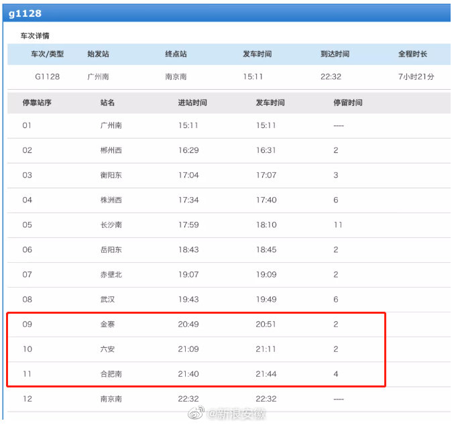Select the highlighted 金寨 station
Viewport: 456px width, 425px height.
coord(107,324)
